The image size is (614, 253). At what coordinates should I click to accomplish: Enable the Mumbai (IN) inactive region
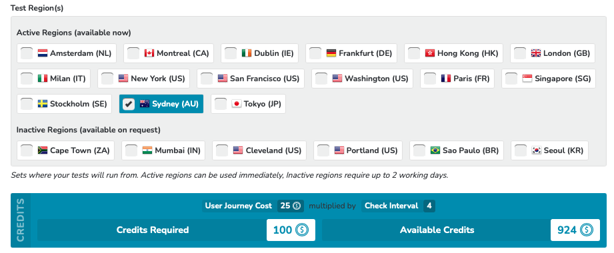click(x=131, y=150)
